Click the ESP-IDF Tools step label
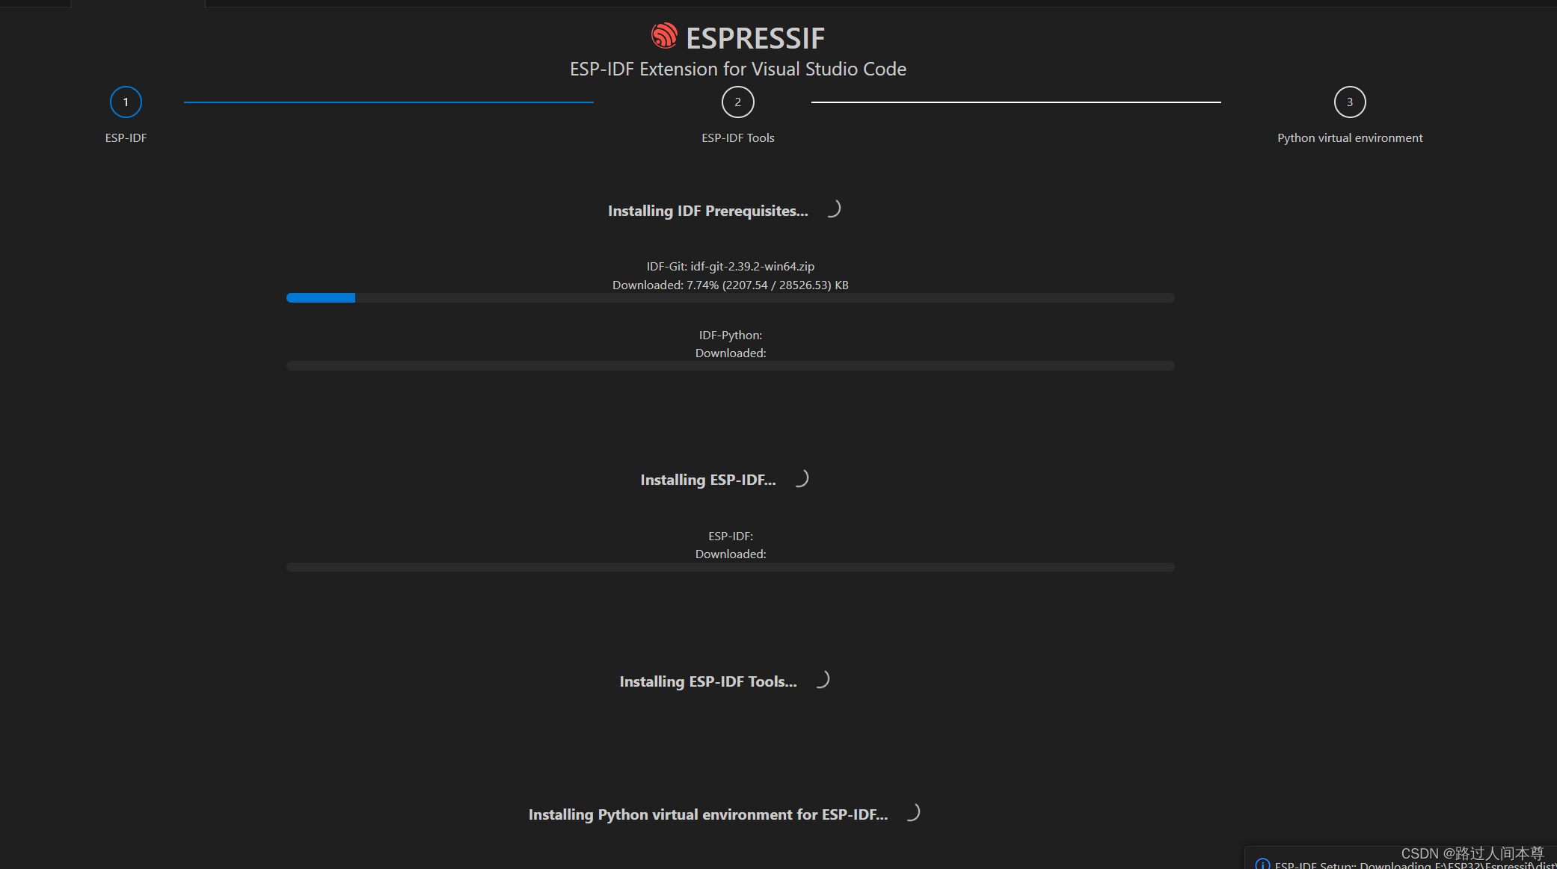The width and height of the screenshot is (1557, 869). point(737,137)
